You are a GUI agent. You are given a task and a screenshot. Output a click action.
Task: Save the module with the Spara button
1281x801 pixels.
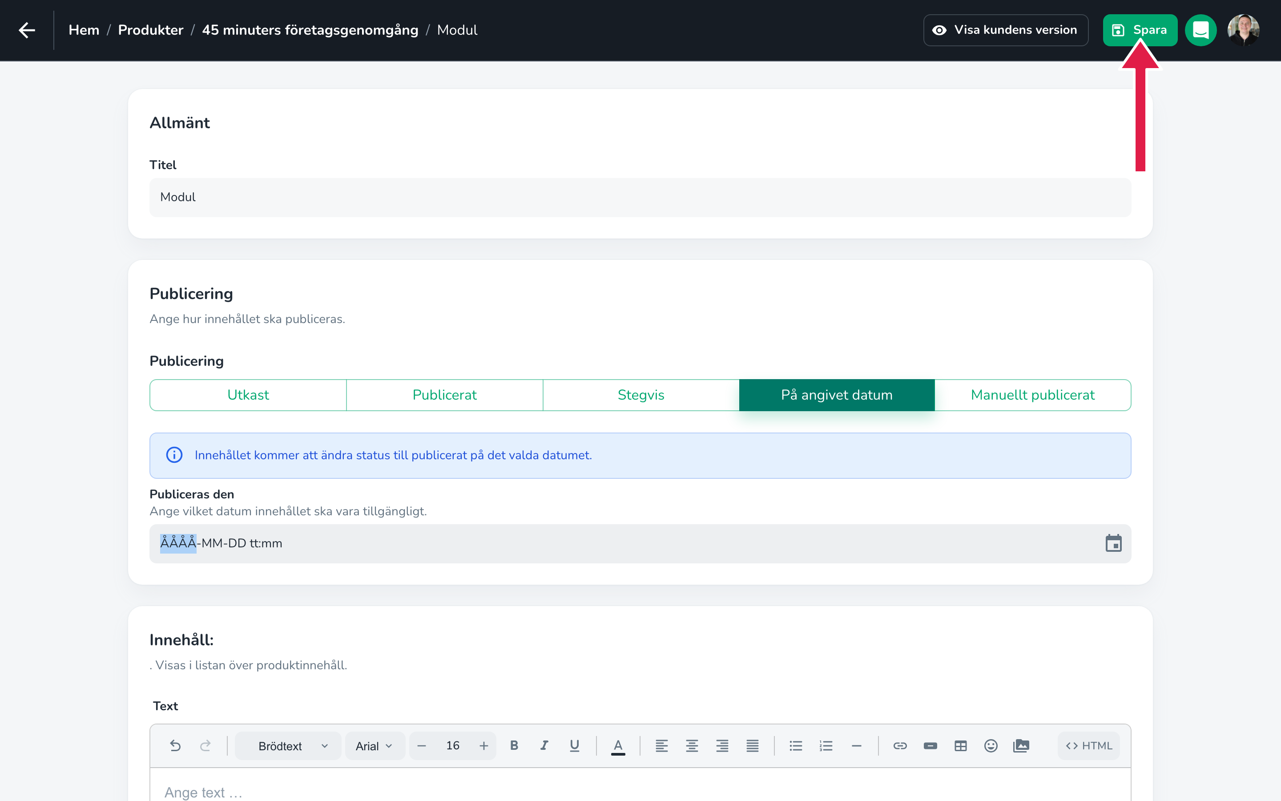(x=1140, y=30)
